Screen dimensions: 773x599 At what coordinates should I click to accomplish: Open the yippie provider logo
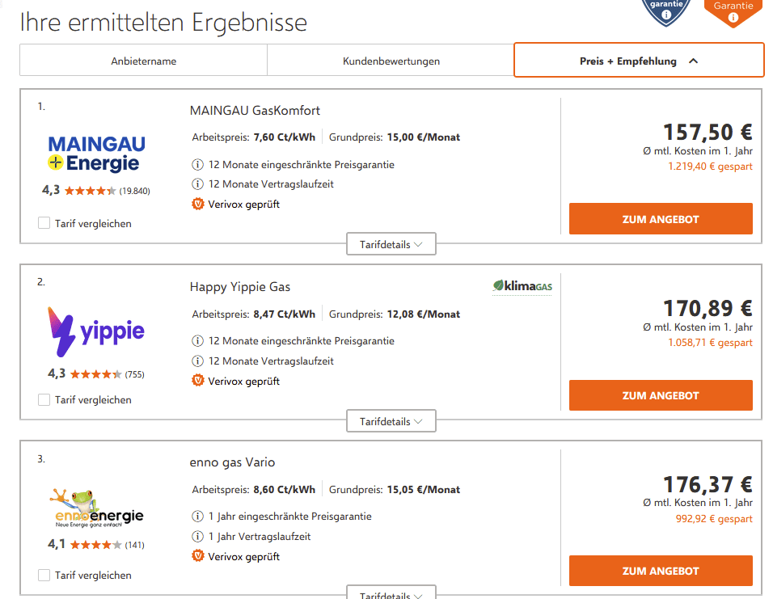(95, 331)
